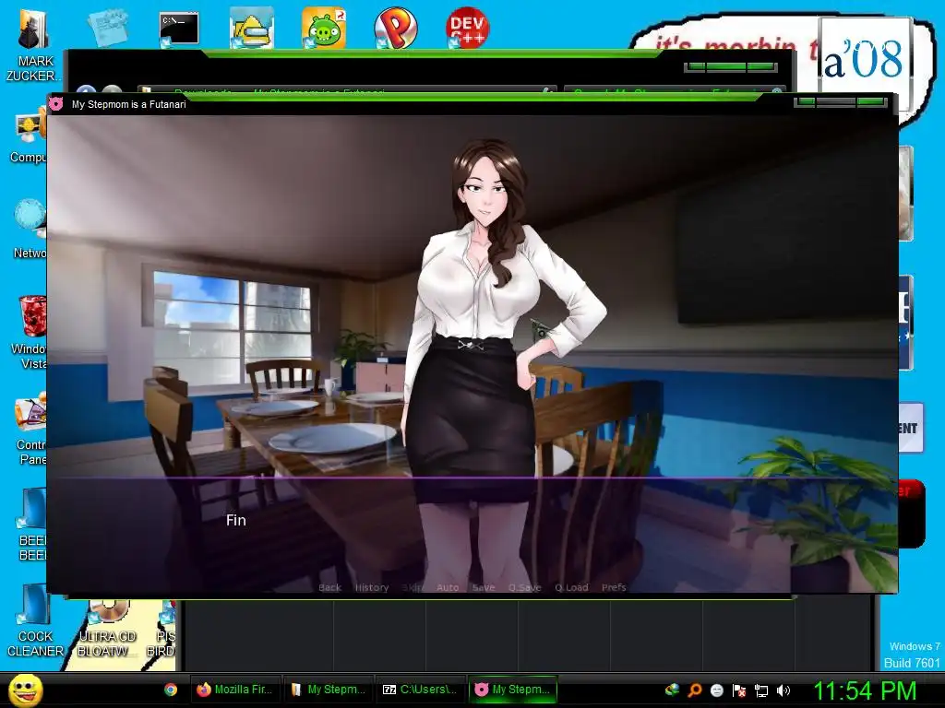Open the blue sticky notes desktop icon
The width and height of the screenshot is (945, 708).
pyautogui.click(x=107, y=28)
